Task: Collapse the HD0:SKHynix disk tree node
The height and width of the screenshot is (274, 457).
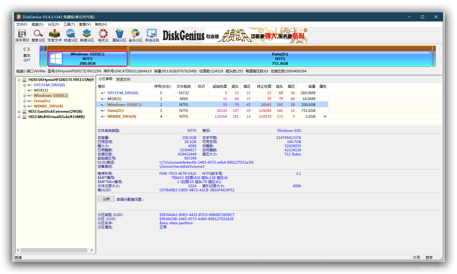Action: [19, 80]
